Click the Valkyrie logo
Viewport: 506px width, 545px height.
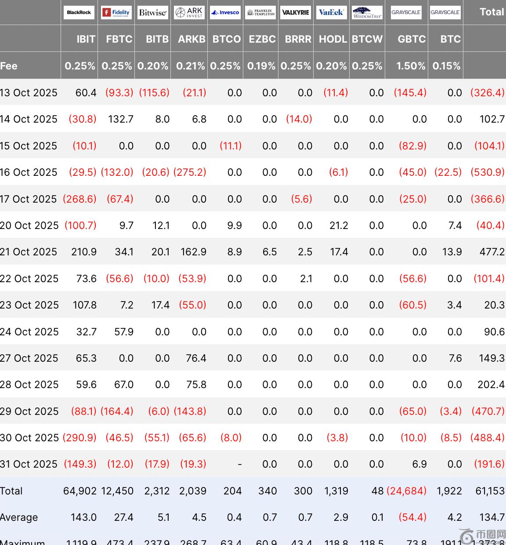[296, 12]
